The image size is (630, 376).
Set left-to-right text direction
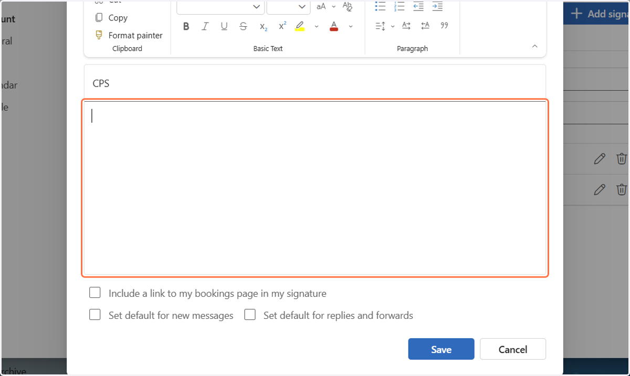pyautogui.click(x=406, y=25)
